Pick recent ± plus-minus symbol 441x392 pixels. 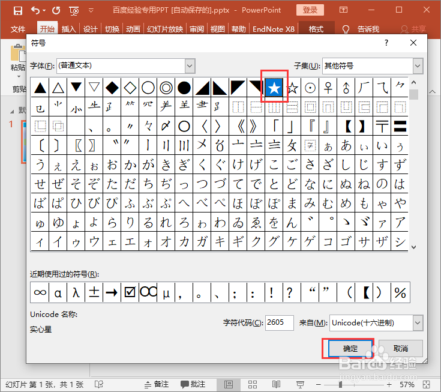[94, 292]
